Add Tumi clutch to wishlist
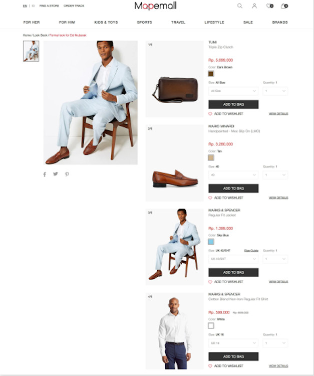Screen dimensions: 314x376 pyautogui.click(x=226, y=114)
